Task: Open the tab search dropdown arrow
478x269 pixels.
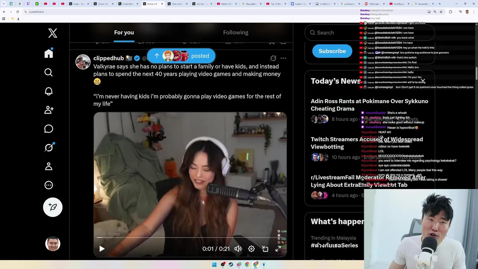Action: click(x=4, y=4)
